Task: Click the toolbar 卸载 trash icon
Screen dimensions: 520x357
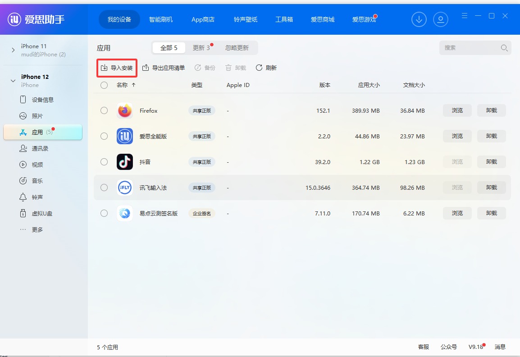Action: (x=228, y=68)
